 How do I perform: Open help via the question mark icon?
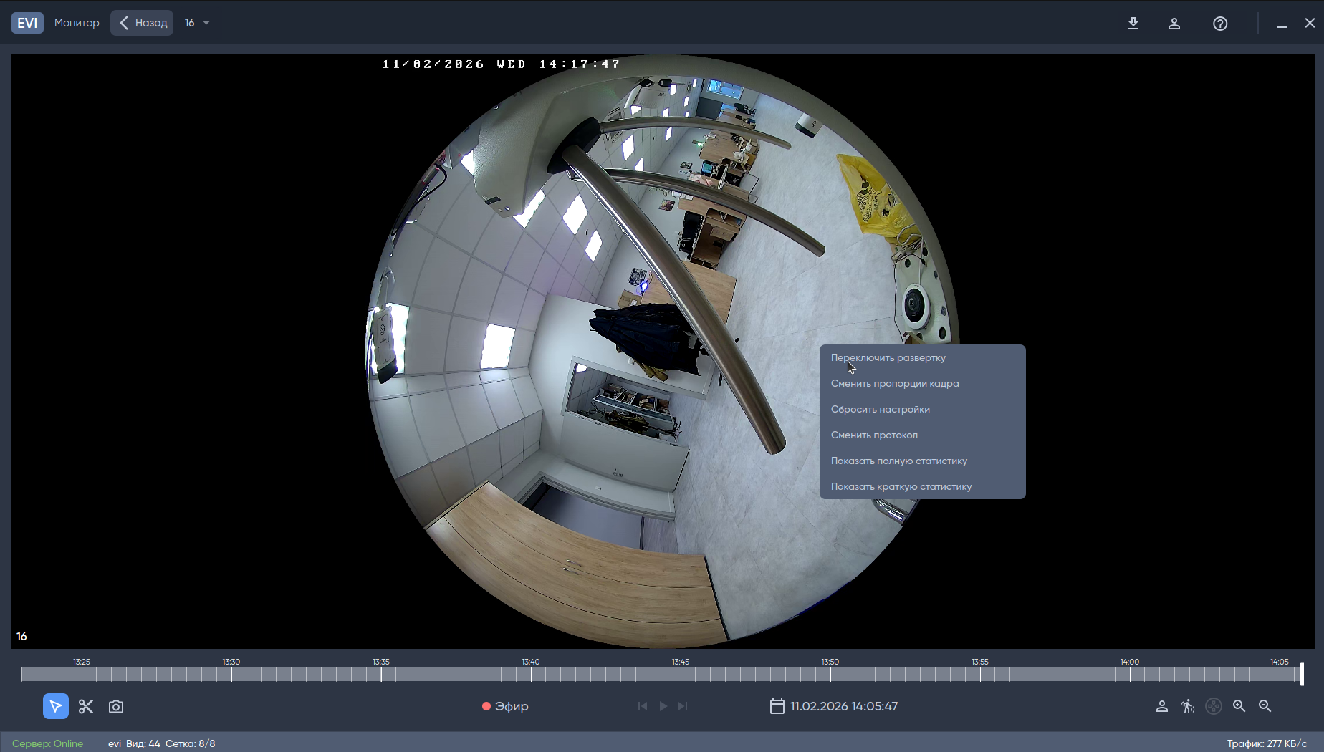1220,23
